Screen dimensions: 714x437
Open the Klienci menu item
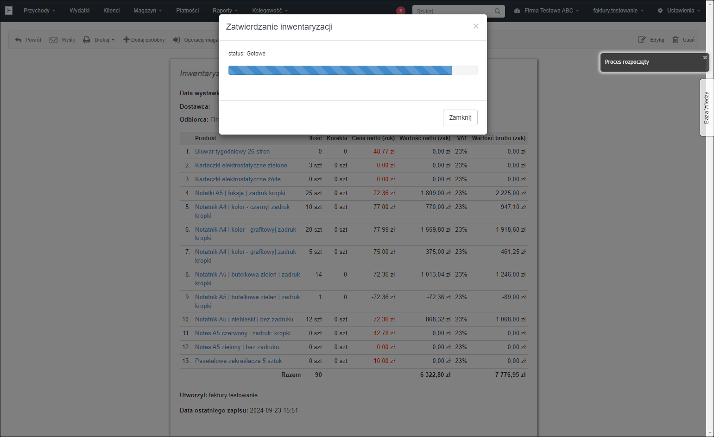coord(112,11)
